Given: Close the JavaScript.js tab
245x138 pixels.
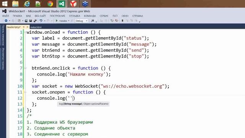Looking at the screenshot, I should click(x=28, y=27).
